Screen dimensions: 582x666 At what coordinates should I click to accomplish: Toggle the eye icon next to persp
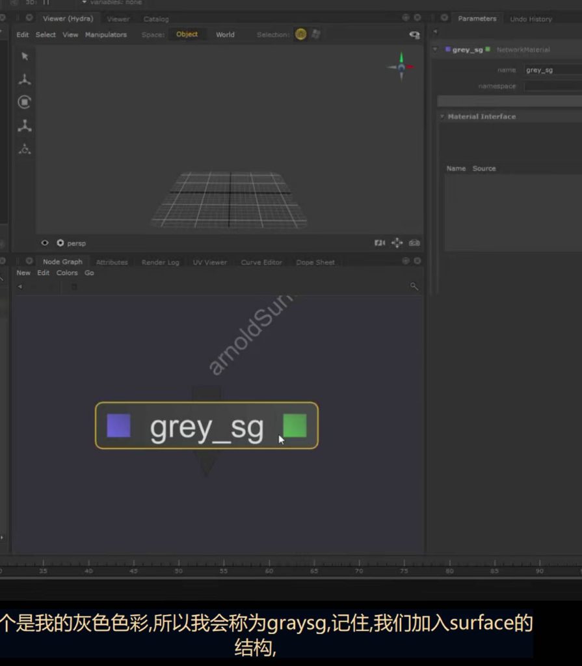(45, 243)
